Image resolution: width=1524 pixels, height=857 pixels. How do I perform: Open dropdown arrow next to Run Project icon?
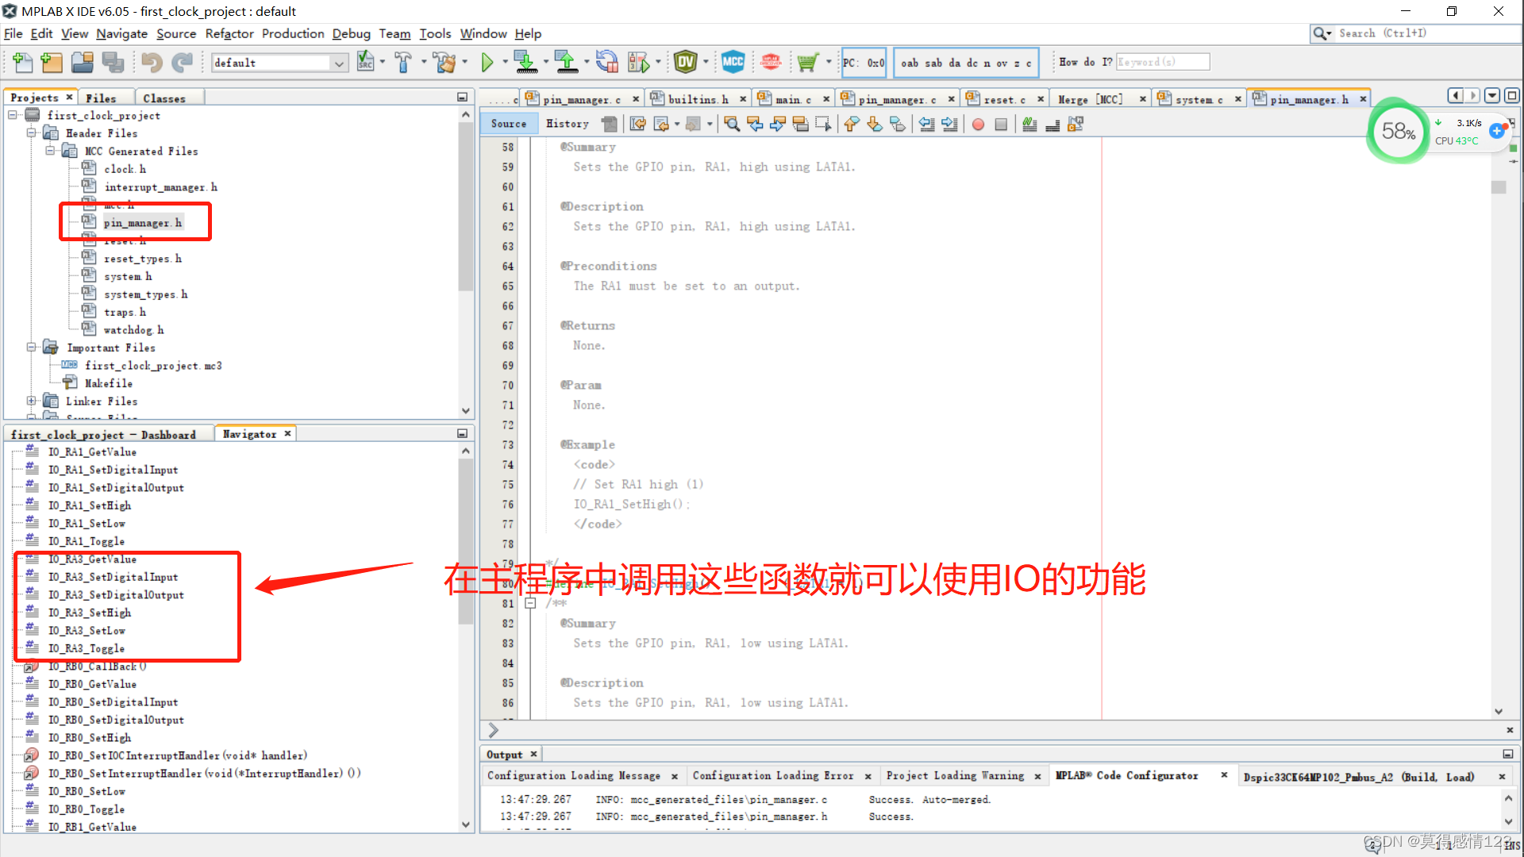click(505, 62)
